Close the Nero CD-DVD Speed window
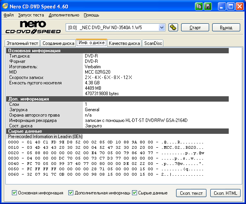The image size is (246, 204). click(239, 7)
